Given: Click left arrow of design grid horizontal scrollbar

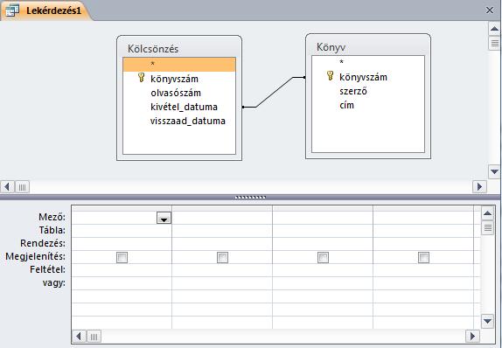Looking at the screenshot, I should coord(79,336).
